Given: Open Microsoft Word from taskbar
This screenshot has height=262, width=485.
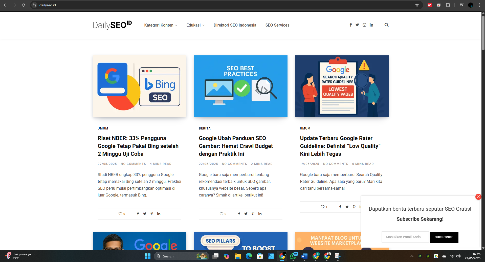Looking at the screenshot, I should [304, 256].
